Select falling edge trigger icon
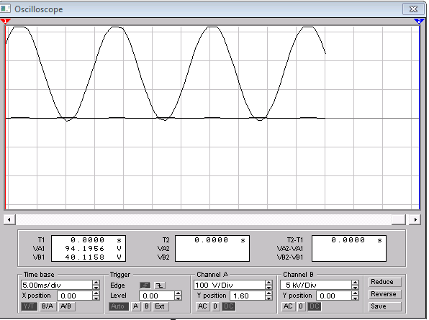This screenshot has height=320, width=429. [x=159, y=285]
